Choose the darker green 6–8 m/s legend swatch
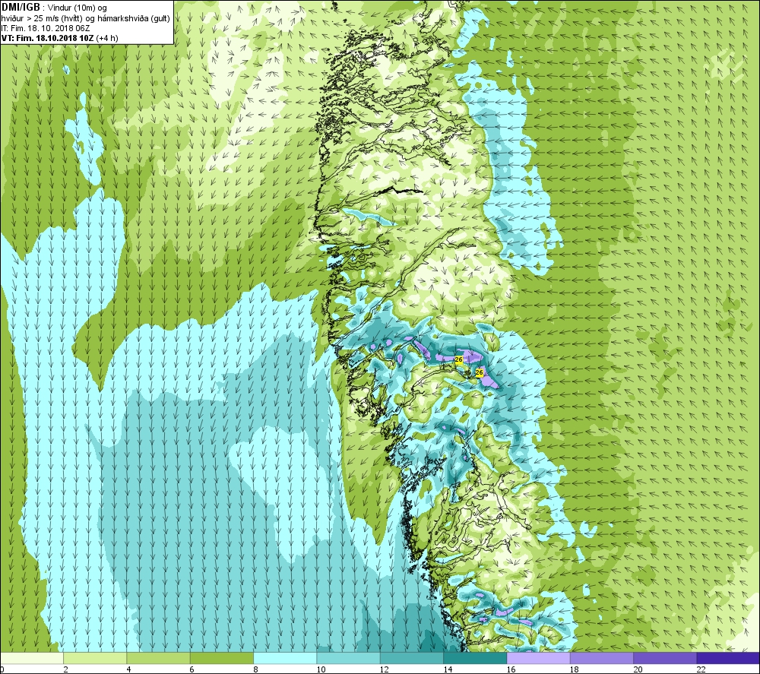This screenshot has height=674, width=760. 221,658
